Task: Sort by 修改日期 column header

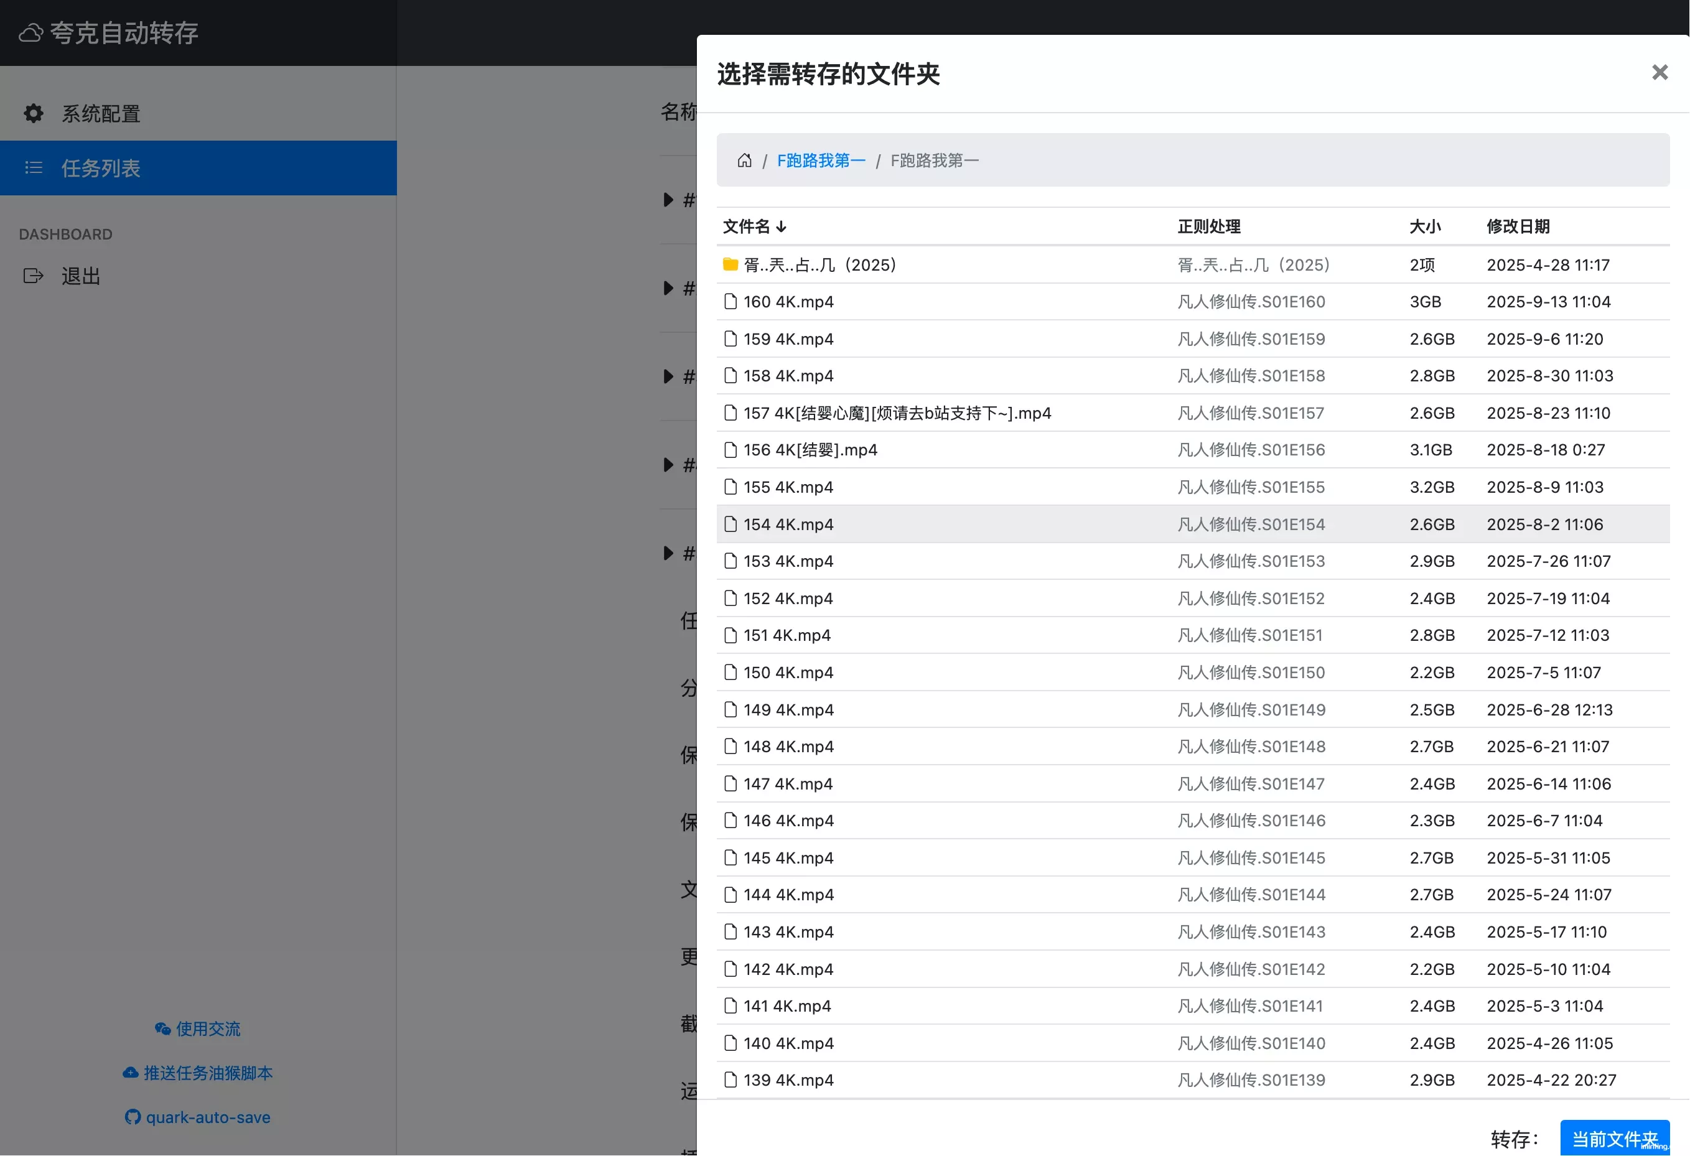Action: tap(1518, 226)
